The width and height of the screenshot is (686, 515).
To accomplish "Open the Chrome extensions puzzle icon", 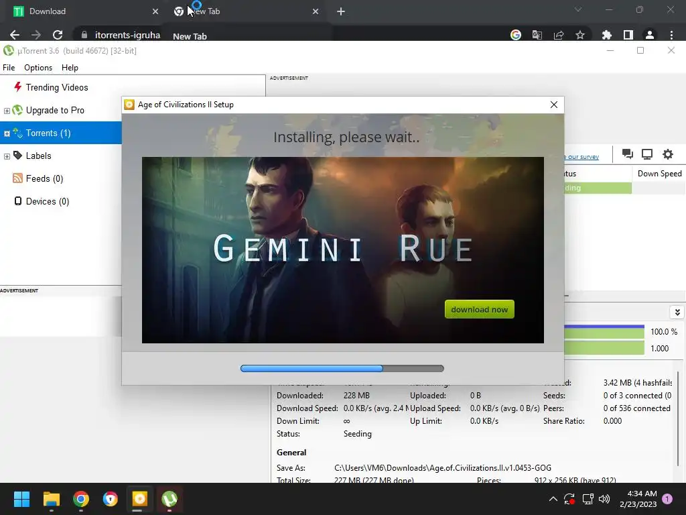I will point(606,35).
